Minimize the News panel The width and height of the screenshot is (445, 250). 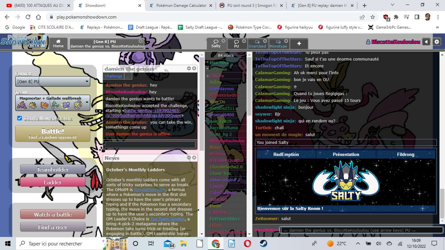[x=189, y=158]
